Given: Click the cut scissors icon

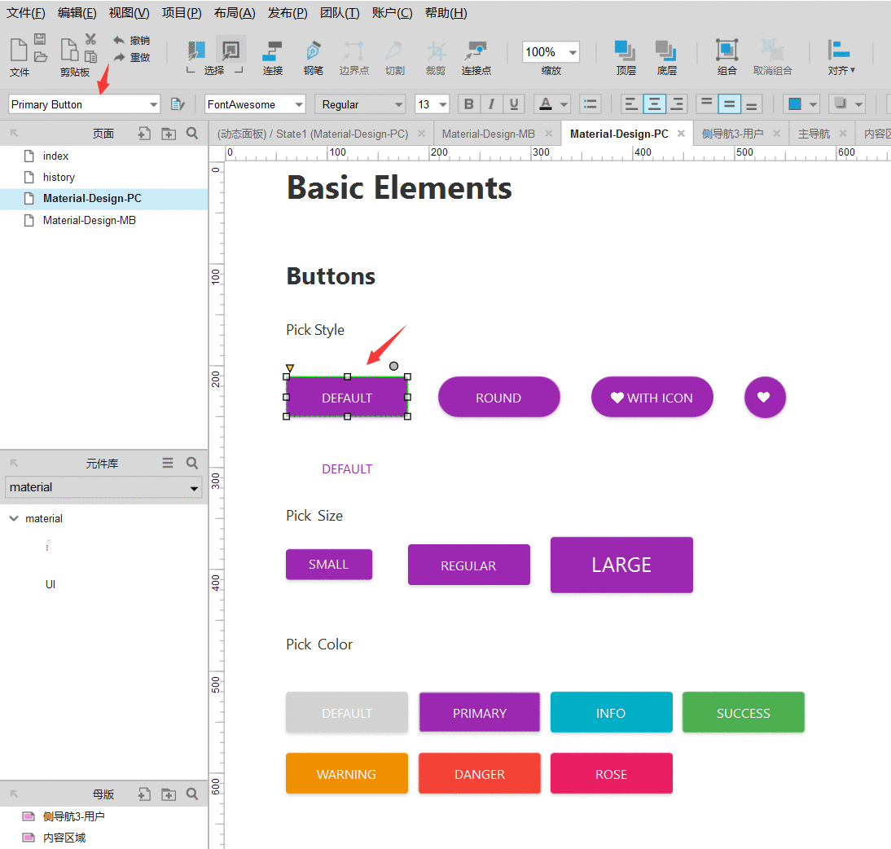Looking at the screenshot, I should [90, 39].
